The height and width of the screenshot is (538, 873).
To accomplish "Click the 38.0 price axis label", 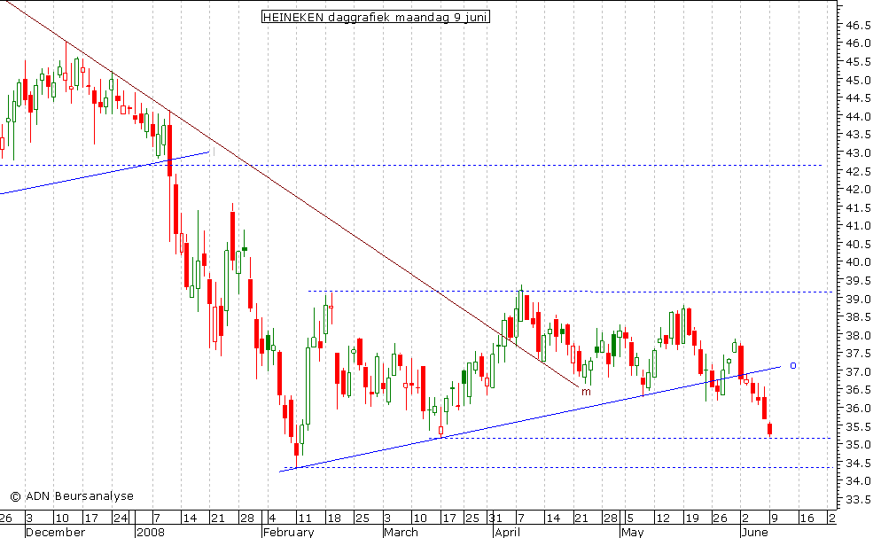I will (858, 335).
